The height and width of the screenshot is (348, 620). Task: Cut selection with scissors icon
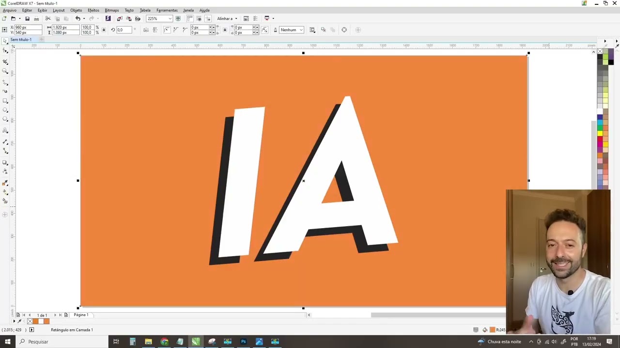48,18
